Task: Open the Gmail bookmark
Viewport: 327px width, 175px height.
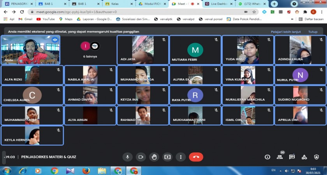Action: [x=25, y=19]
